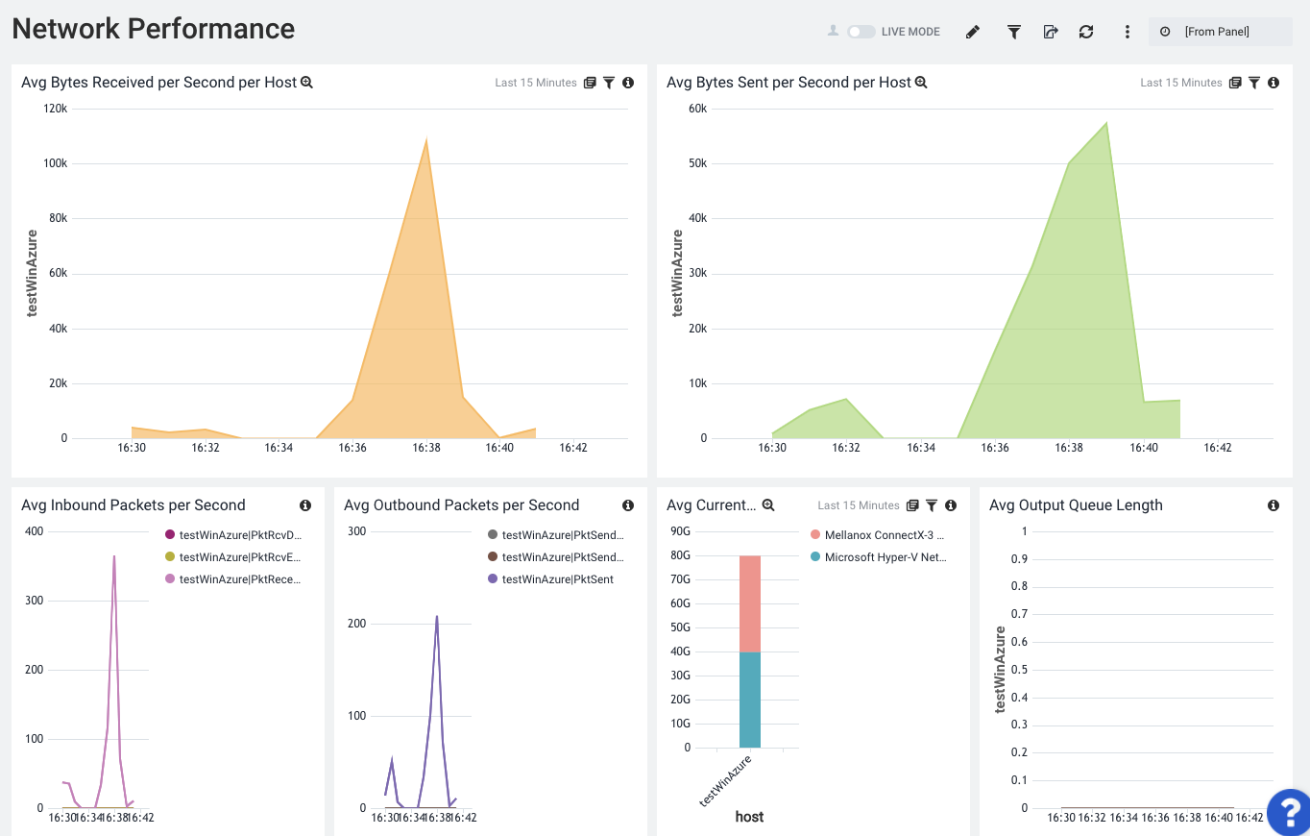Click Last 15 Minutes on Avg Current panel
Image resolution: width=1310 pixels, height=836 pixels.
[859, 505]
